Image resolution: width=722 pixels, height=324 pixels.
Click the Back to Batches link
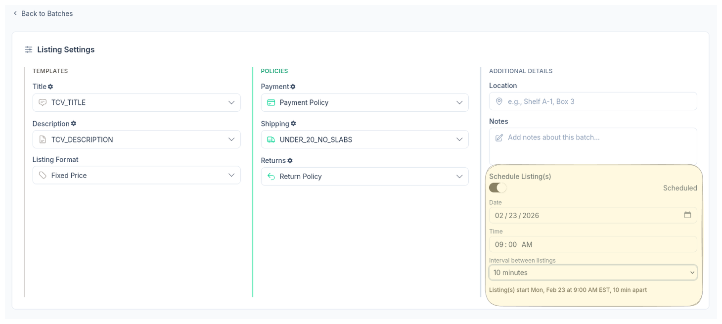43,13
